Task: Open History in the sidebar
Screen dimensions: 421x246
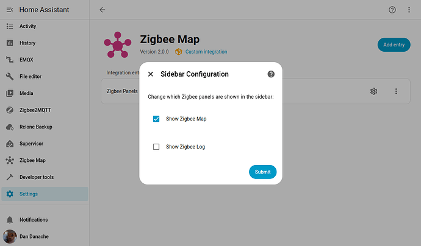Action: click(27, 43)
